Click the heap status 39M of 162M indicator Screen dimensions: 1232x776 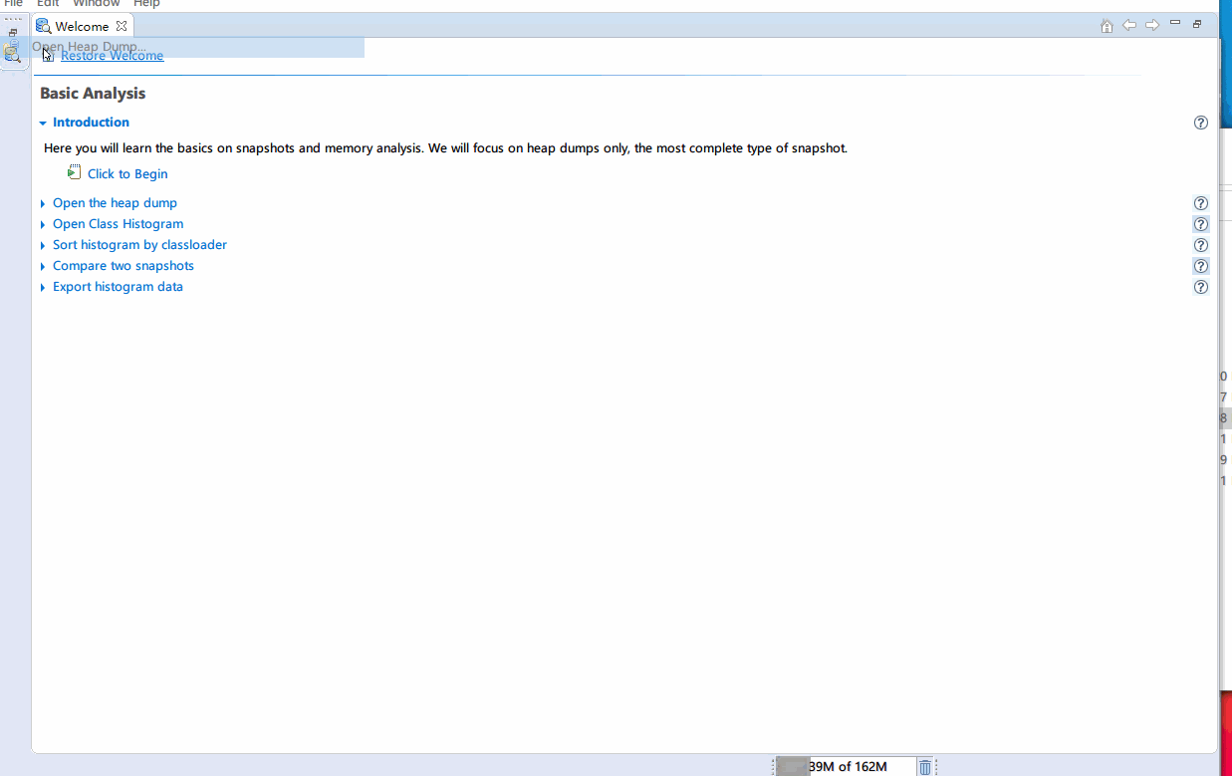click(x=846, y=767)
